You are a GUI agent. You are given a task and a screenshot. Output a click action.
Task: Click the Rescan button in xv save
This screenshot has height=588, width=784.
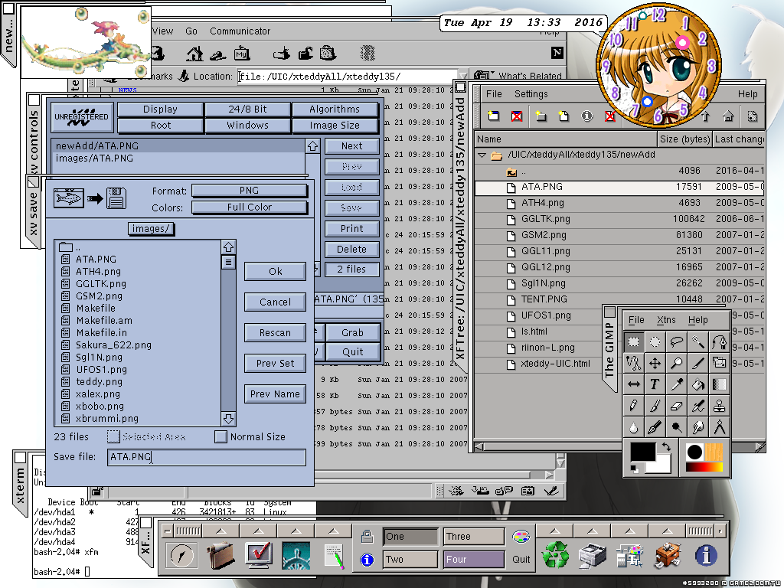coord(275,333)
